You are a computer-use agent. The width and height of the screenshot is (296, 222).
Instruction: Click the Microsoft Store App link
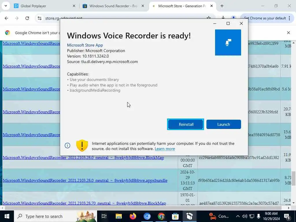click(85, 45)
